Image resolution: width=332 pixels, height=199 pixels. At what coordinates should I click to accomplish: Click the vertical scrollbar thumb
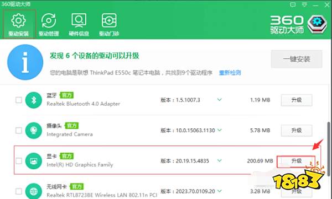[328, 149]
